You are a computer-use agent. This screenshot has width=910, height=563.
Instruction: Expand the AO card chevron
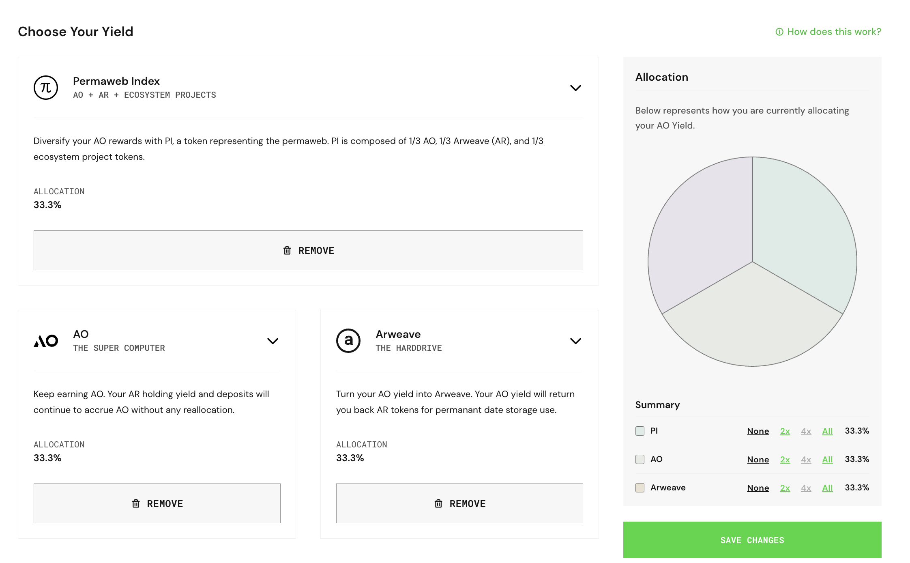273,341
